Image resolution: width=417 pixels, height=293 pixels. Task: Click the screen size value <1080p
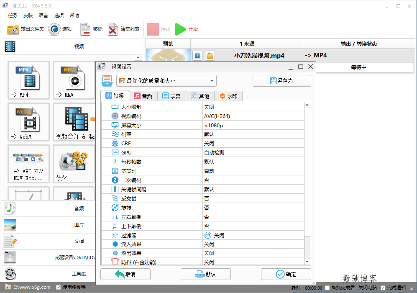click(214, 125)
